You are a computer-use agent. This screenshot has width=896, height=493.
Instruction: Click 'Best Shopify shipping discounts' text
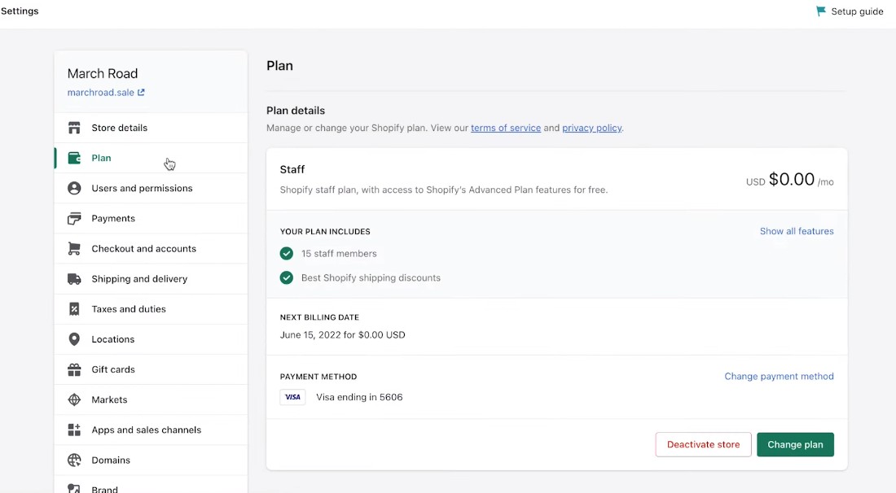371,278
